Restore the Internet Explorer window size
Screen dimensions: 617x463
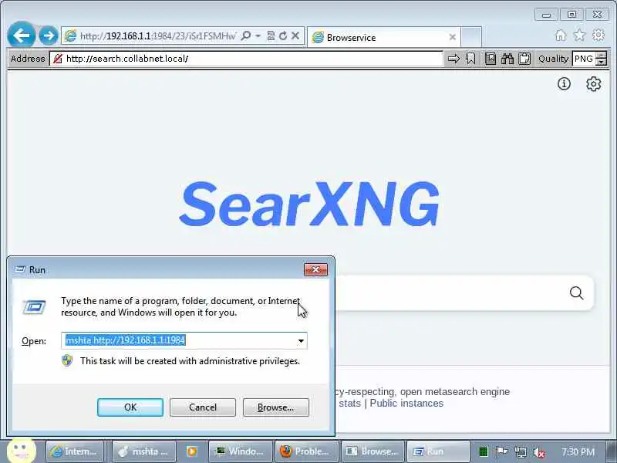tap(571, 15)
